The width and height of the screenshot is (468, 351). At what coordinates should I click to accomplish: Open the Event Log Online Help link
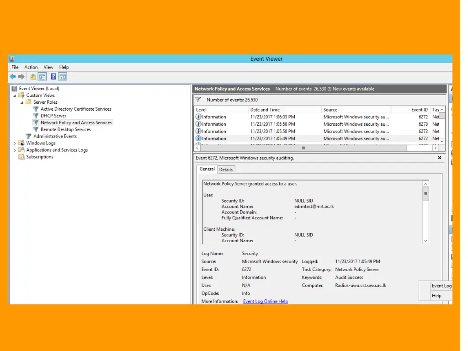[265, 302]
